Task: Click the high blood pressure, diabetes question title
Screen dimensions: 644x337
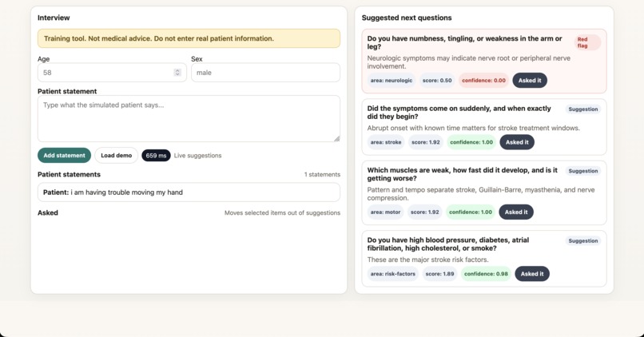Action: coord(447,244)
